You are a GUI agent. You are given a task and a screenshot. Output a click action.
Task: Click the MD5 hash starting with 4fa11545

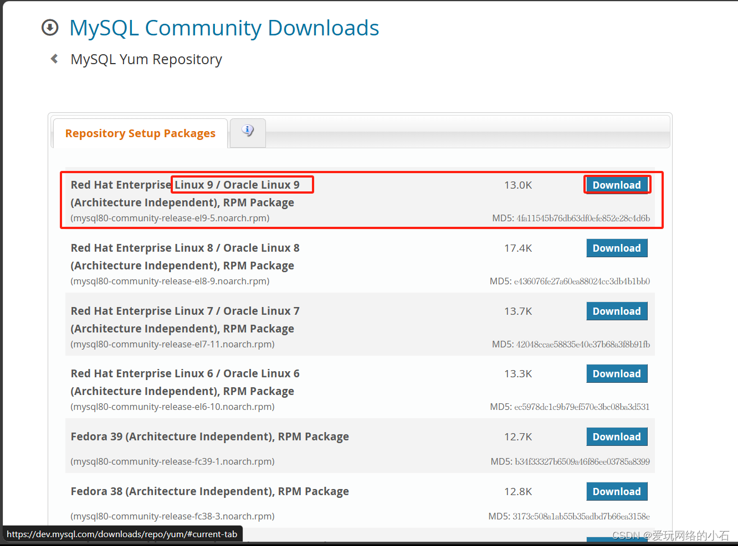point(583,219)
